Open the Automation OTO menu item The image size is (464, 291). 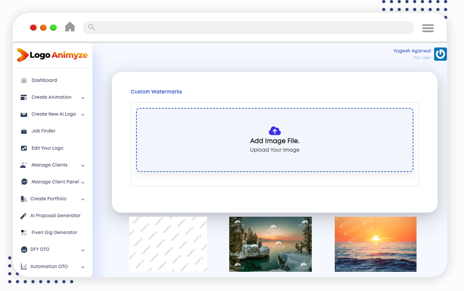pyautogui.click(x=49, y=267)
